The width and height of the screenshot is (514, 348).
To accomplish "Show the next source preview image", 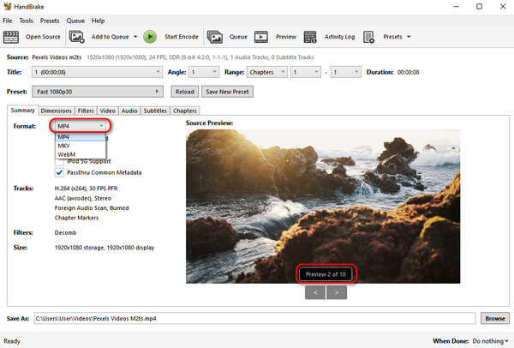I will tap(337, 292).
